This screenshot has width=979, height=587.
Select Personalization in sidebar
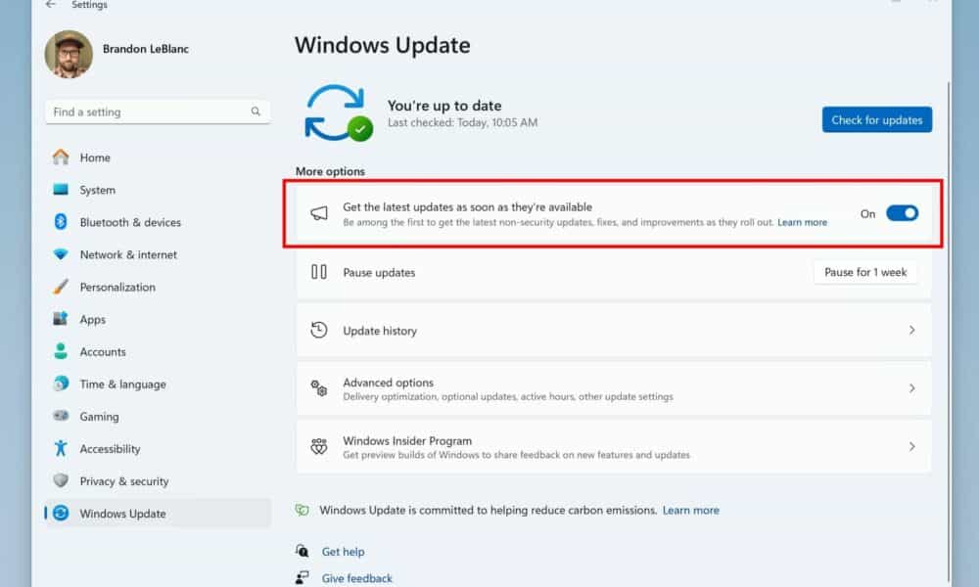(x=117, y=287)
